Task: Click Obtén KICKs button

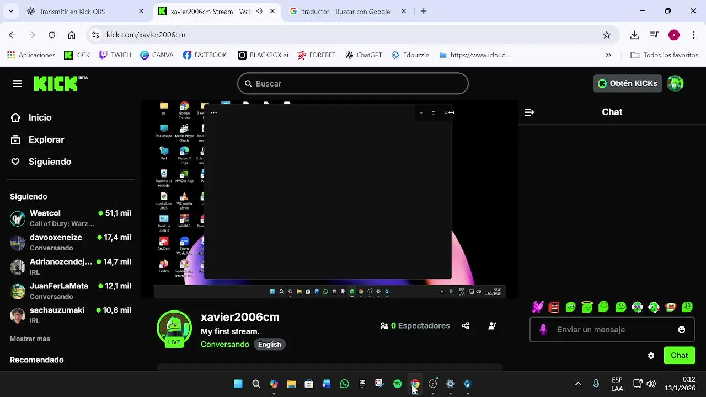Action: coord(628,83)
